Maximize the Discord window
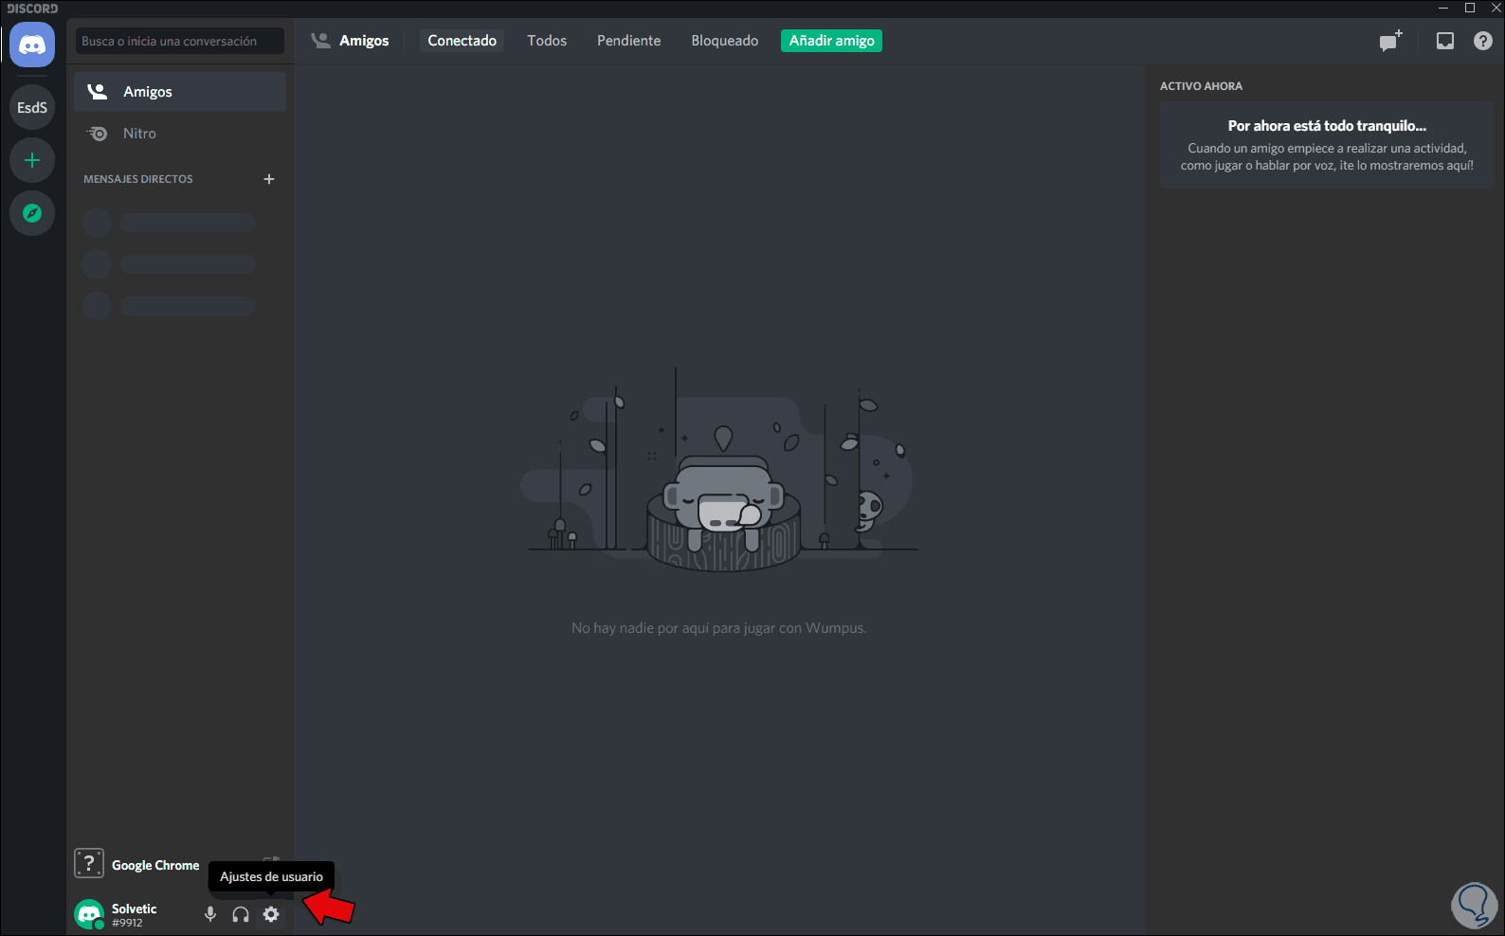Image resolution: width=1505 pixels, height=936 pixels. (1470, 8)
